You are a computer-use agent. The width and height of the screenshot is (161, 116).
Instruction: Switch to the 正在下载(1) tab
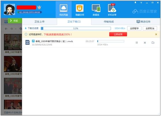(x=74, y=22)
